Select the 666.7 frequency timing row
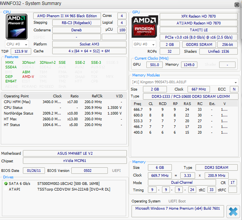The height and width of the screenshot is (220, 242). (184, 110)
